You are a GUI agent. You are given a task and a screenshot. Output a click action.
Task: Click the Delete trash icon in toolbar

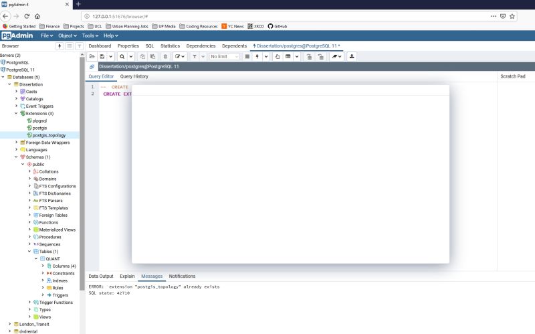165,57
